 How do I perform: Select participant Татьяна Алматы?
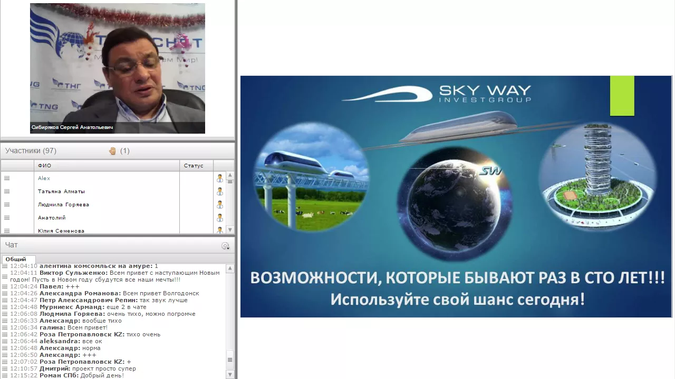[x=61, y=192]
